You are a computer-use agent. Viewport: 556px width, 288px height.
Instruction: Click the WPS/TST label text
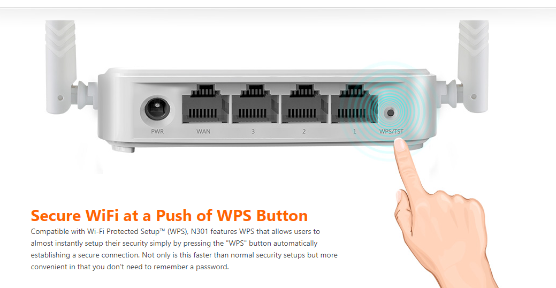[x=392, y=131]
